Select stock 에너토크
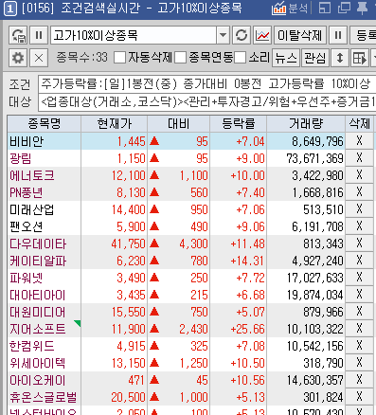Viewport: 376px width, 415px height. click(32, 175)
